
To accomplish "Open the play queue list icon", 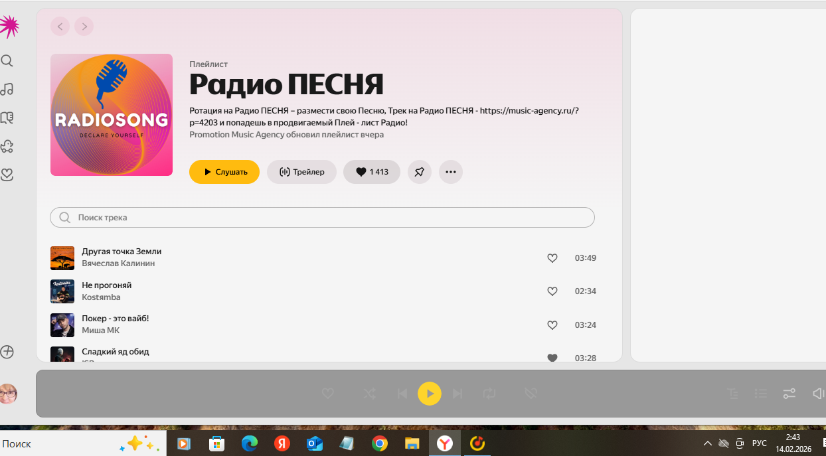I will tap(761, 394).
